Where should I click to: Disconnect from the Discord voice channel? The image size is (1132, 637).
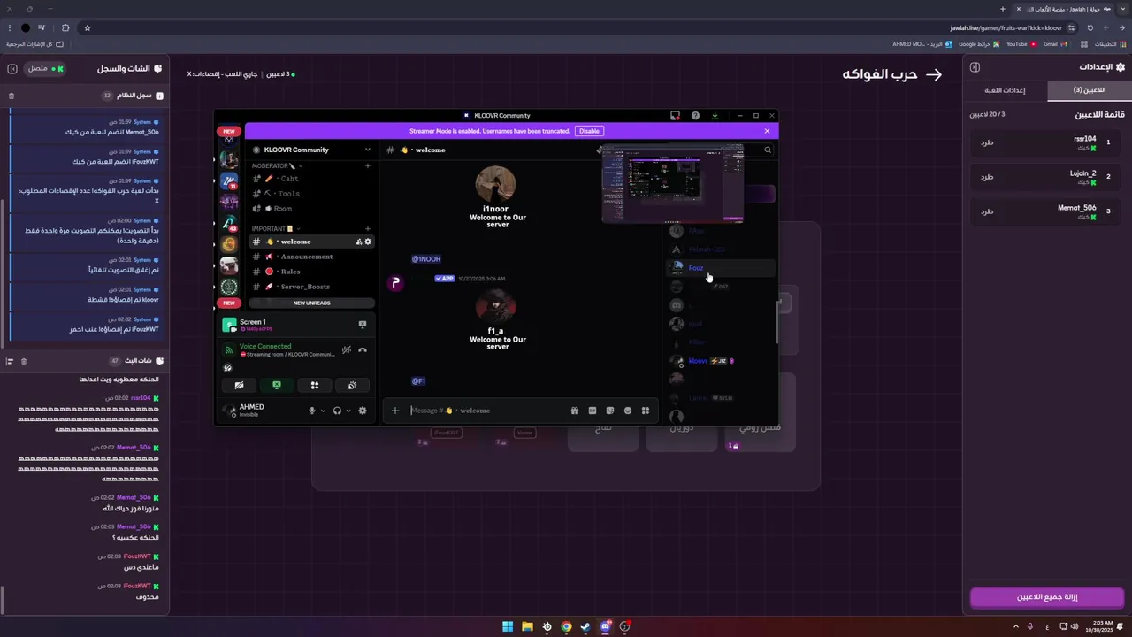[x=363, y=349]
